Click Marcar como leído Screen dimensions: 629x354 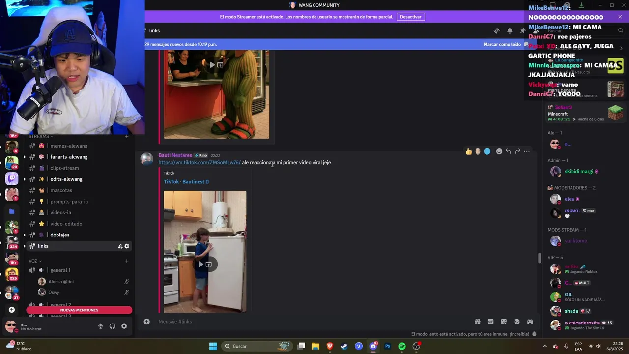(502, 44)
